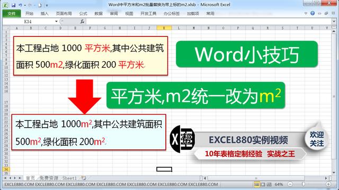Select row 34 header
Viewport: 339px width, 190px height.
[x=6, y=169]
